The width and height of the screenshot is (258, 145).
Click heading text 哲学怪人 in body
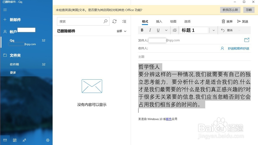pos(149,67)
